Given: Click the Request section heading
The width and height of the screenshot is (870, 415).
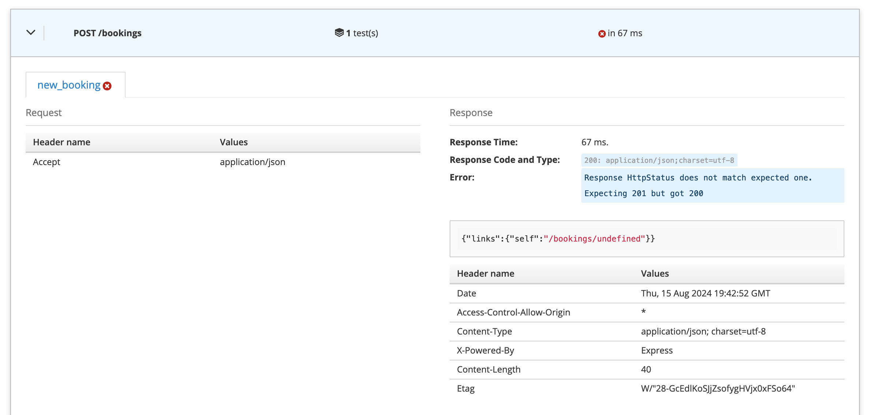Looking at the screenshot, I should tap(44, 113).
